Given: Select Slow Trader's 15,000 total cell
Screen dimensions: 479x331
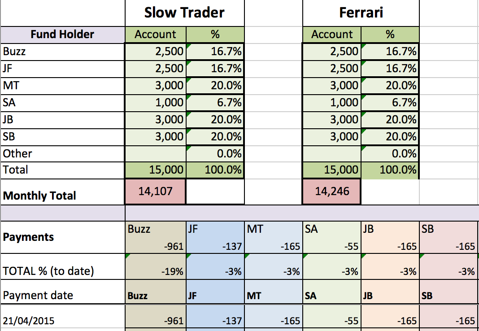Looking at the screenshot, I should tap(155, 170).
